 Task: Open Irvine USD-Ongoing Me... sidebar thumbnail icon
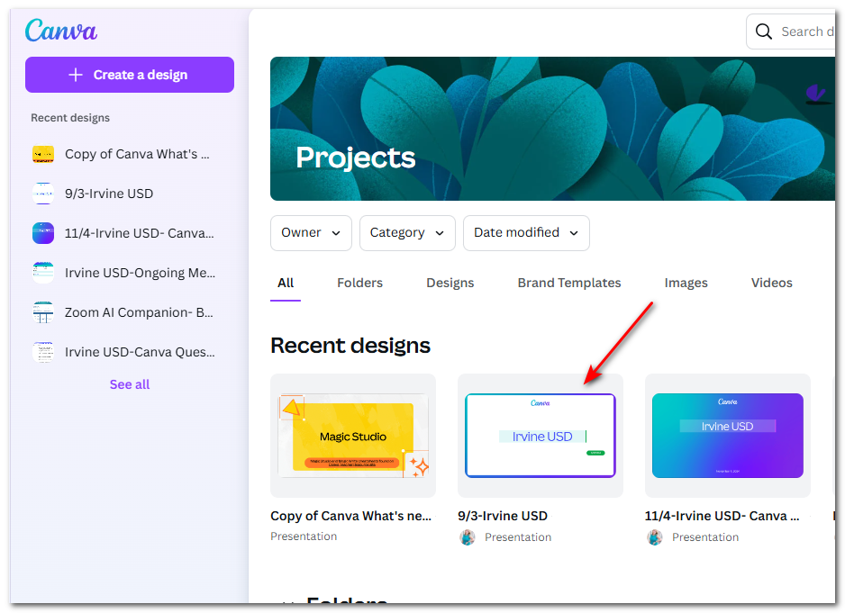click(43, 273)
